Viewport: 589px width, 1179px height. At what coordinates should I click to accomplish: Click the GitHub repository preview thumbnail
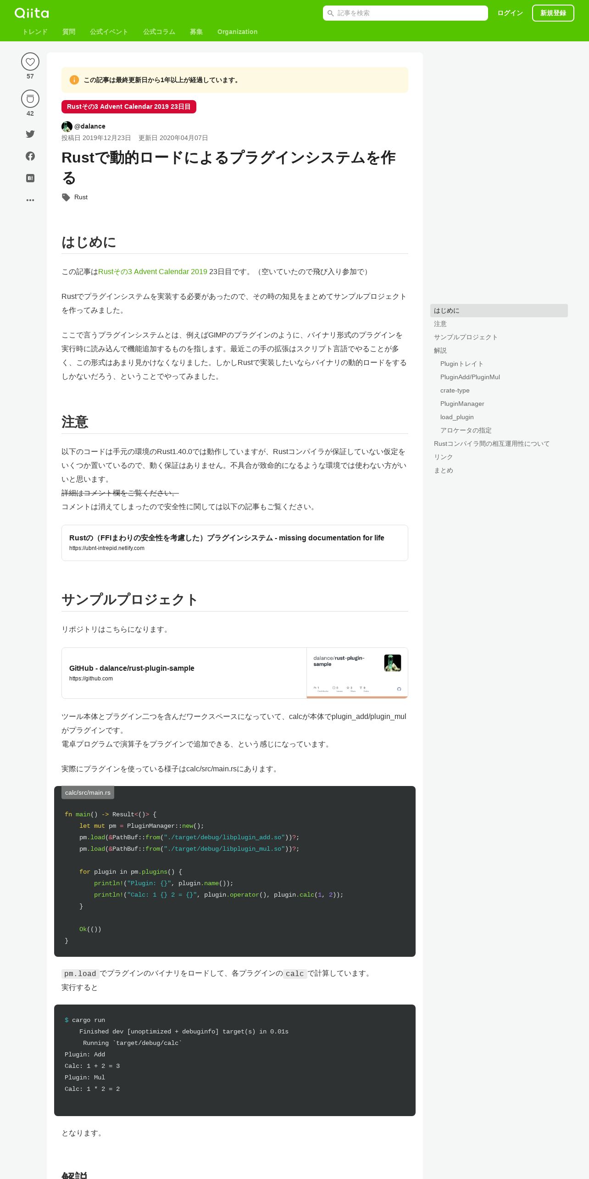click(357, 673)
